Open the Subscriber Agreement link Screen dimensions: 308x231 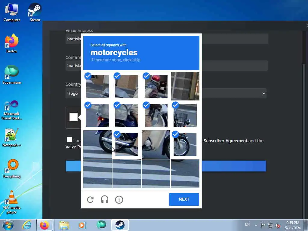coord(225,141)
